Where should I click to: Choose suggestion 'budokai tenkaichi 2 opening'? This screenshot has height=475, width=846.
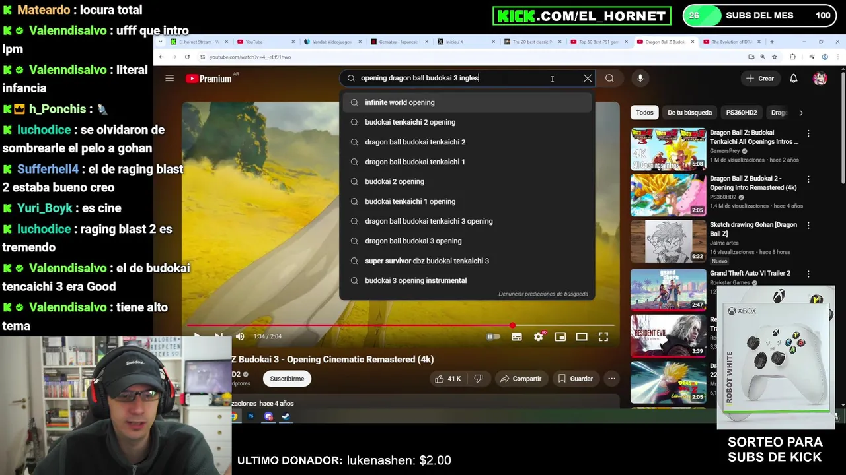click(467, 122)
